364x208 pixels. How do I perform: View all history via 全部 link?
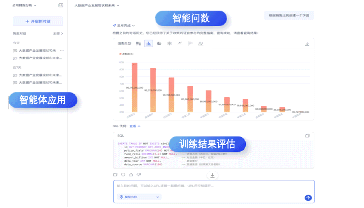(58, 34)
